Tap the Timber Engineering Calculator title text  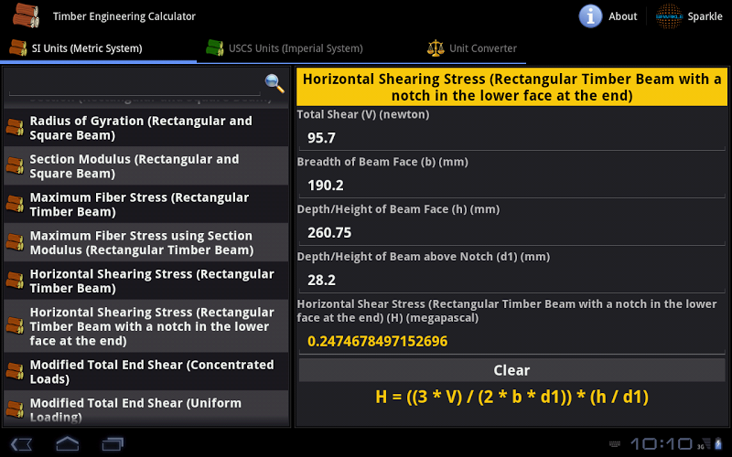(124, 16)
